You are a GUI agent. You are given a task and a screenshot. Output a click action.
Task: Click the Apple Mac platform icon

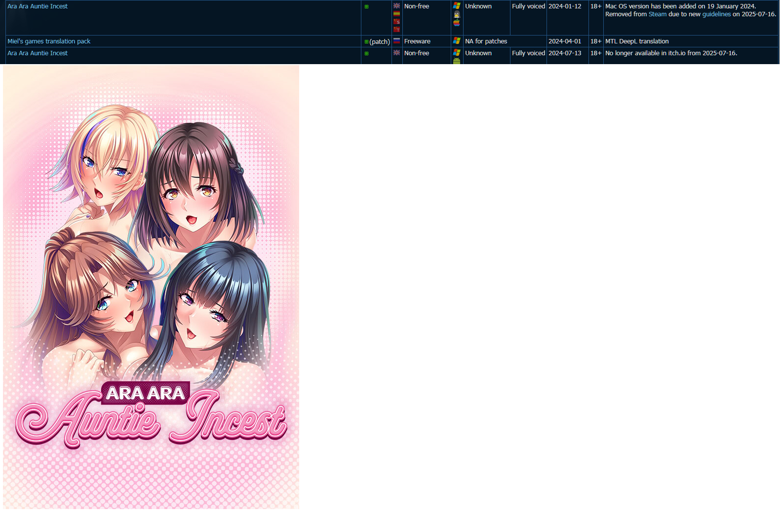tap(457, 23)
